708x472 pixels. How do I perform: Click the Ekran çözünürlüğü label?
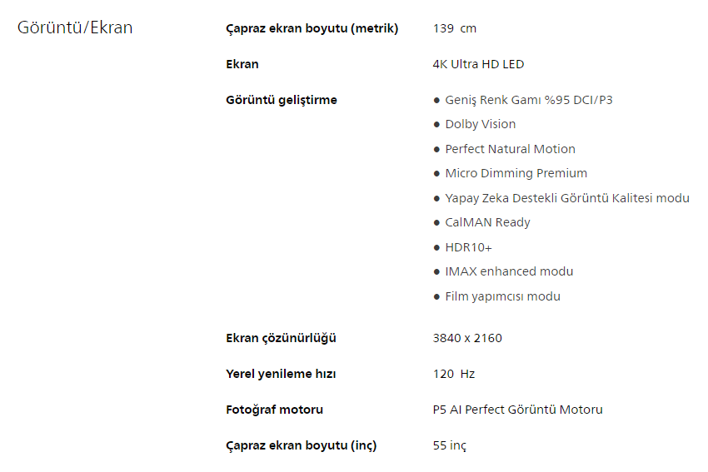(281, 338)
